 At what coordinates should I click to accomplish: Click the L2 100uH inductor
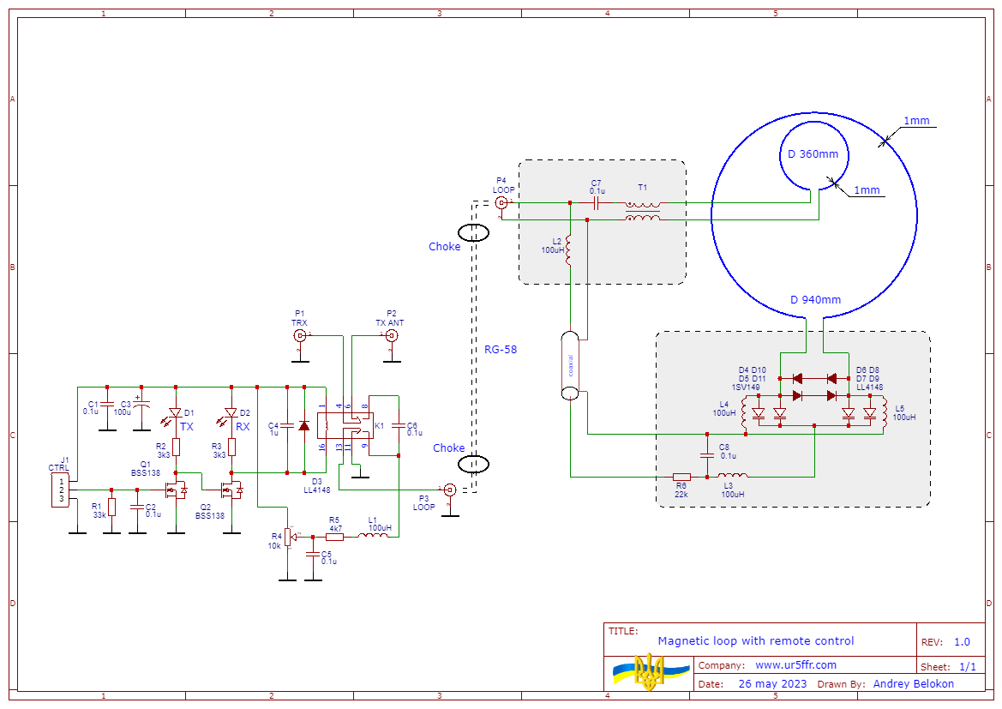click(x=569, y=250)
